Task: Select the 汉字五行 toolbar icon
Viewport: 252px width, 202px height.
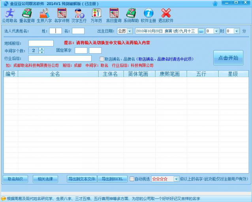Action: tap(79, 15)
